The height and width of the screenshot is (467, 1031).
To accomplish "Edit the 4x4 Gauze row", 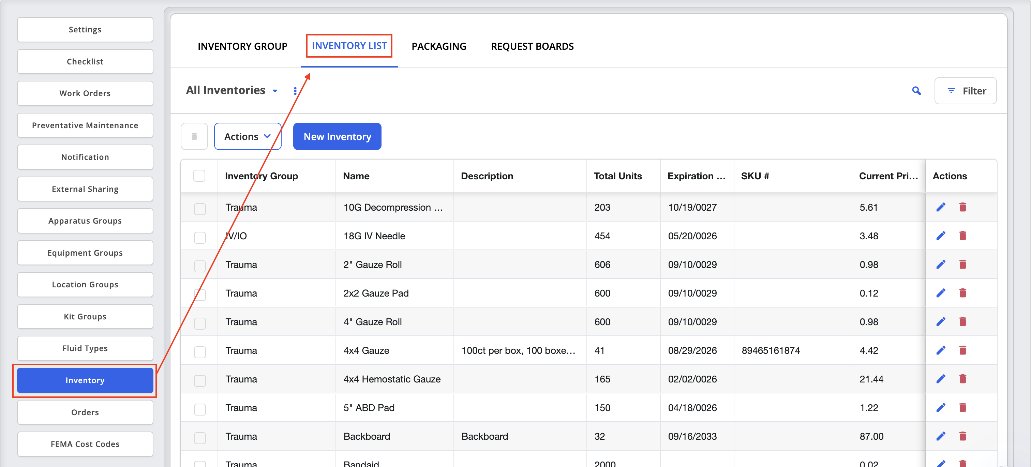I will (x=941, y=350).
